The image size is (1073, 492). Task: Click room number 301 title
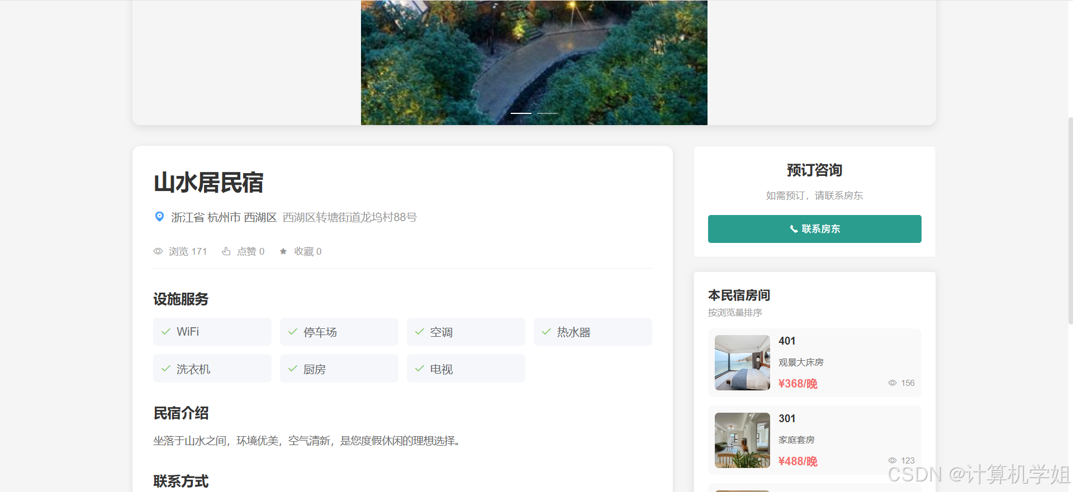787,419
